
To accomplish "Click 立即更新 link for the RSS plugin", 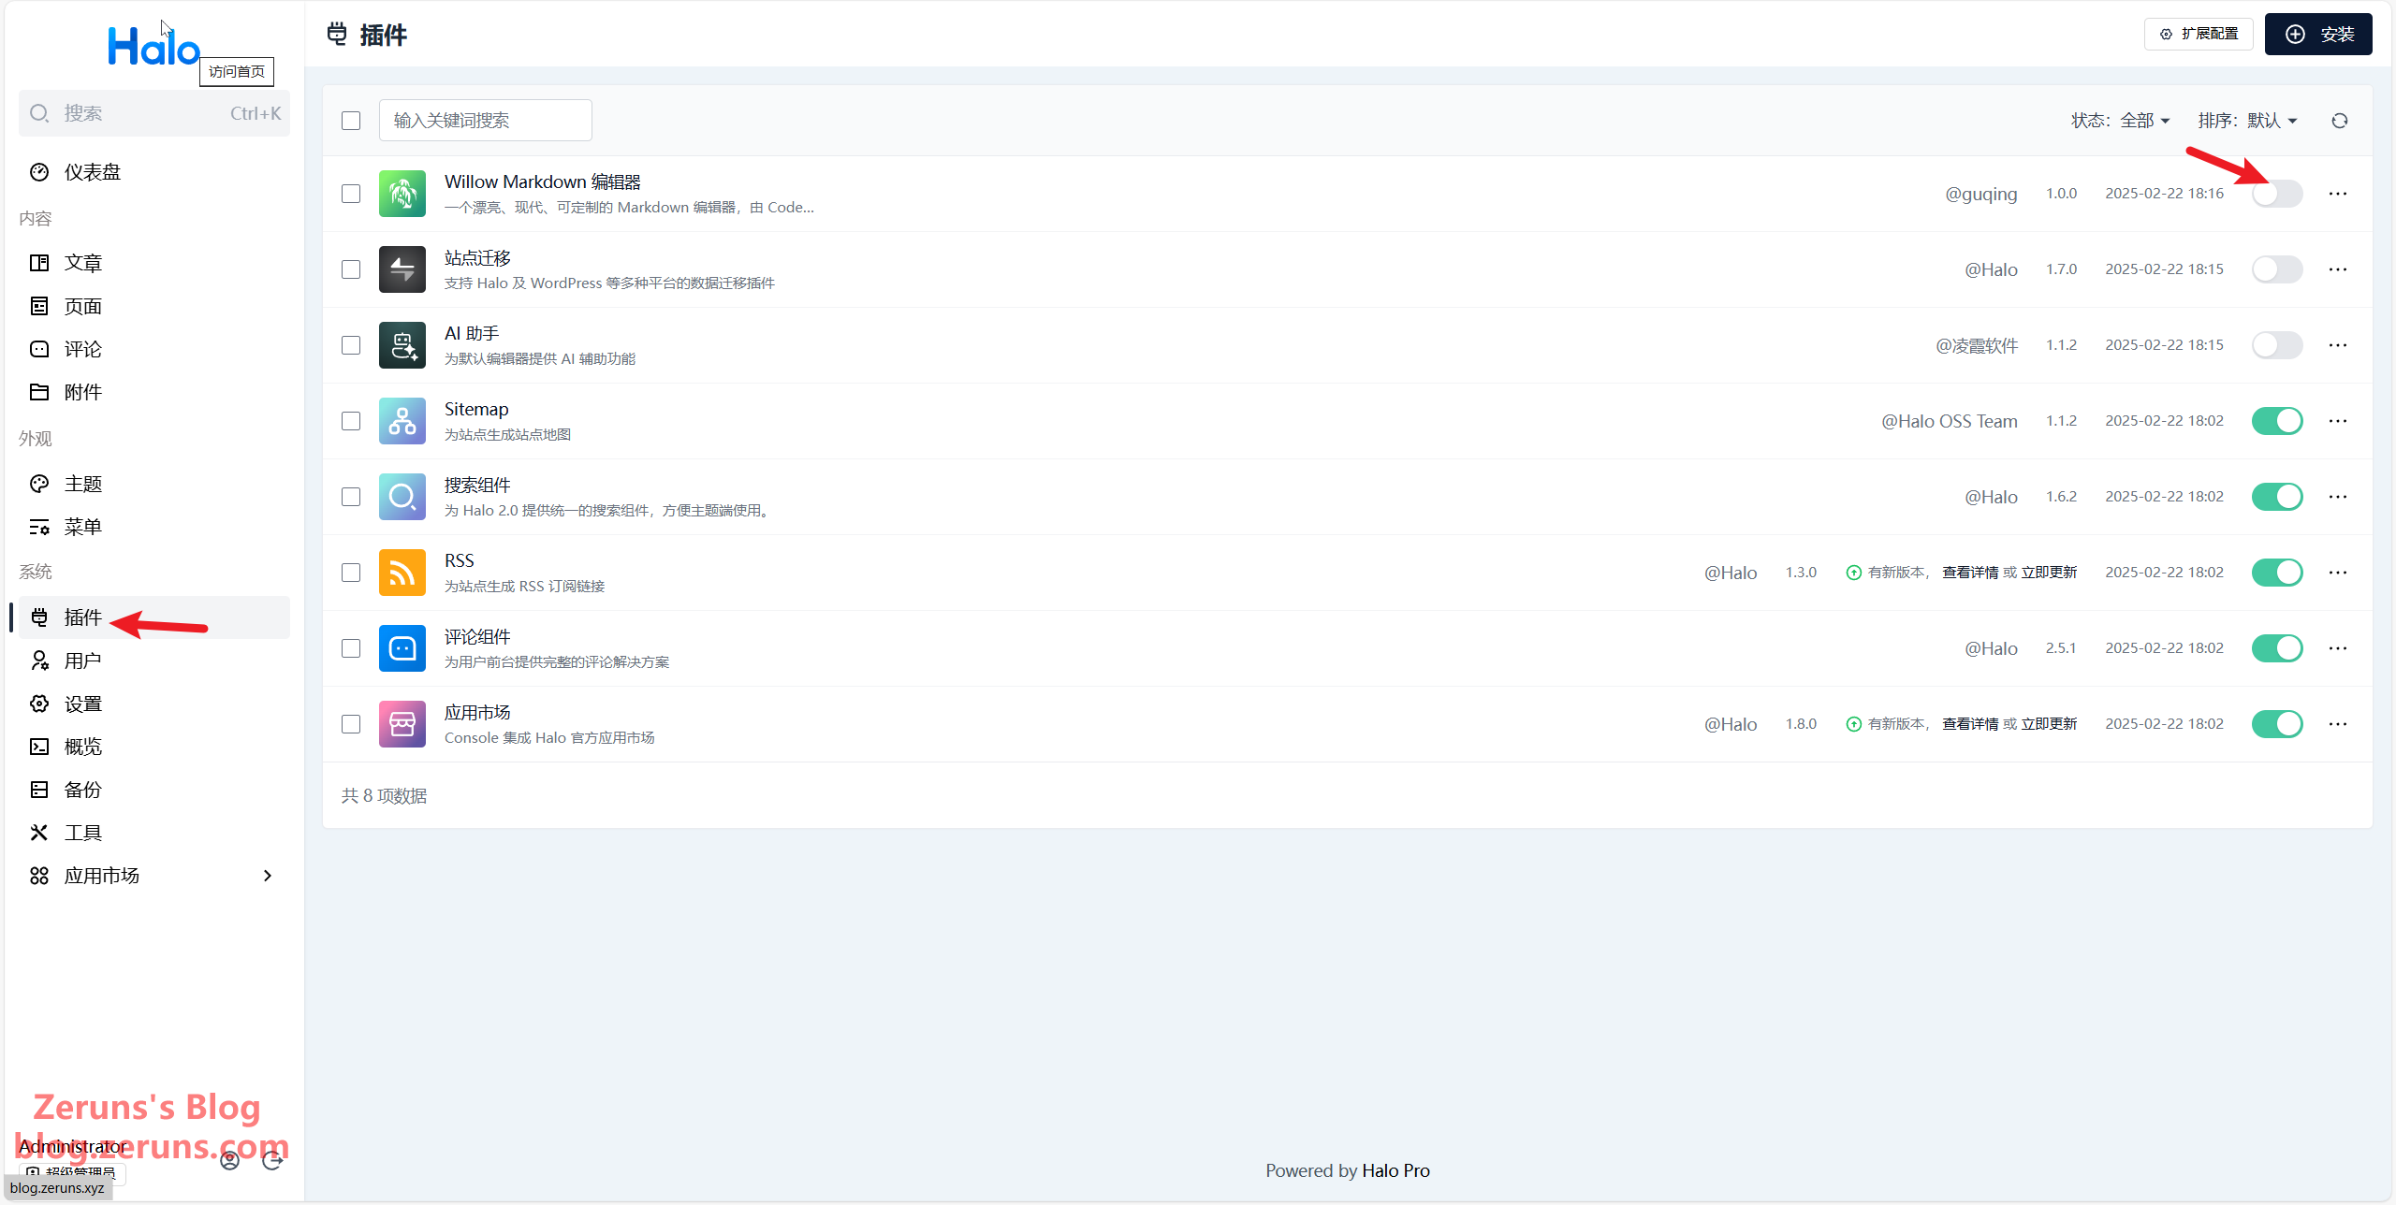I will pos(2049,573).
